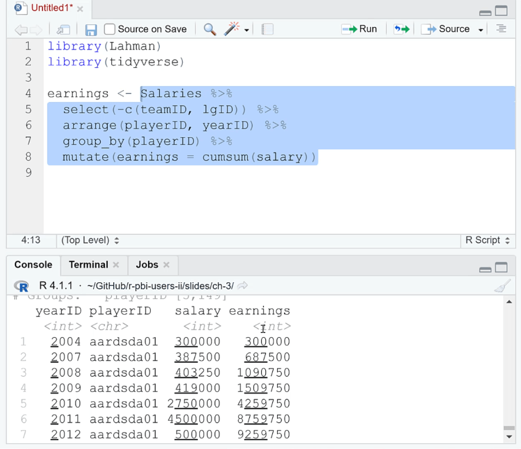Image resolution: width=521 pixels, height=449 pixels.
Task: Maximize the console pane
Action: click(x=502, y=268)
